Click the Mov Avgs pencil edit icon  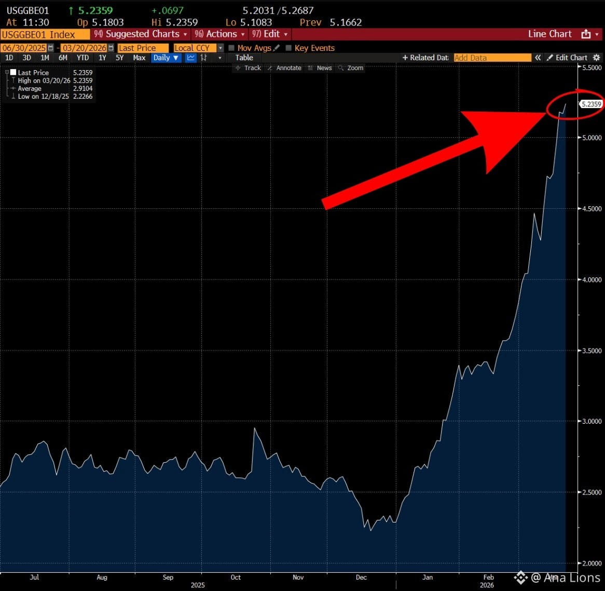click(276, 48)
